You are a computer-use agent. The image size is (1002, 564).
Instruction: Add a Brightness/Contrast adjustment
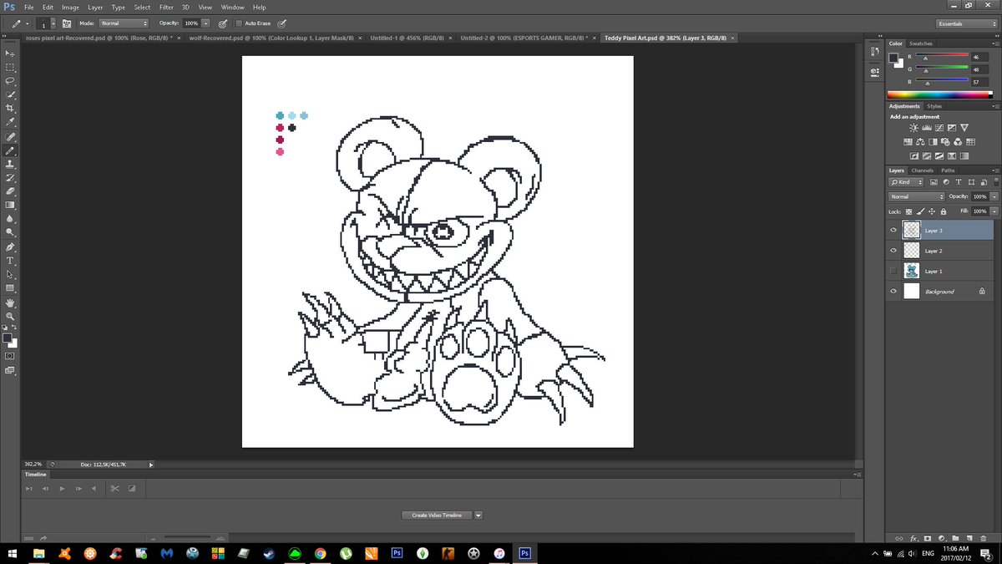tap(914, 128)
